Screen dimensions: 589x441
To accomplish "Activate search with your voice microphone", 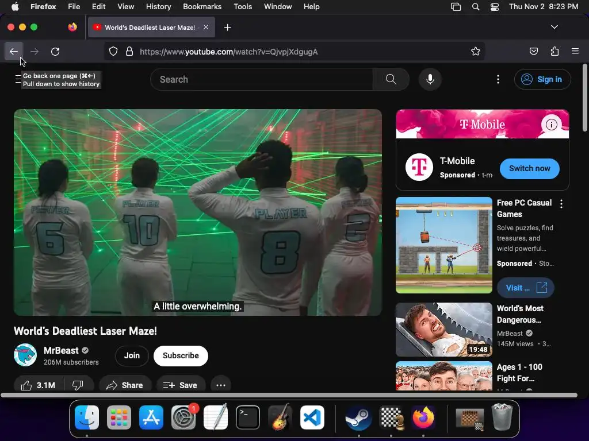I will click(x=430, y=79).
